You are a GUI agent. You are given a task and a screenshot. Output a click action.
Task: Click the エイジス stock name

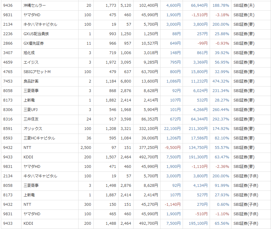[x=31, y=62]
